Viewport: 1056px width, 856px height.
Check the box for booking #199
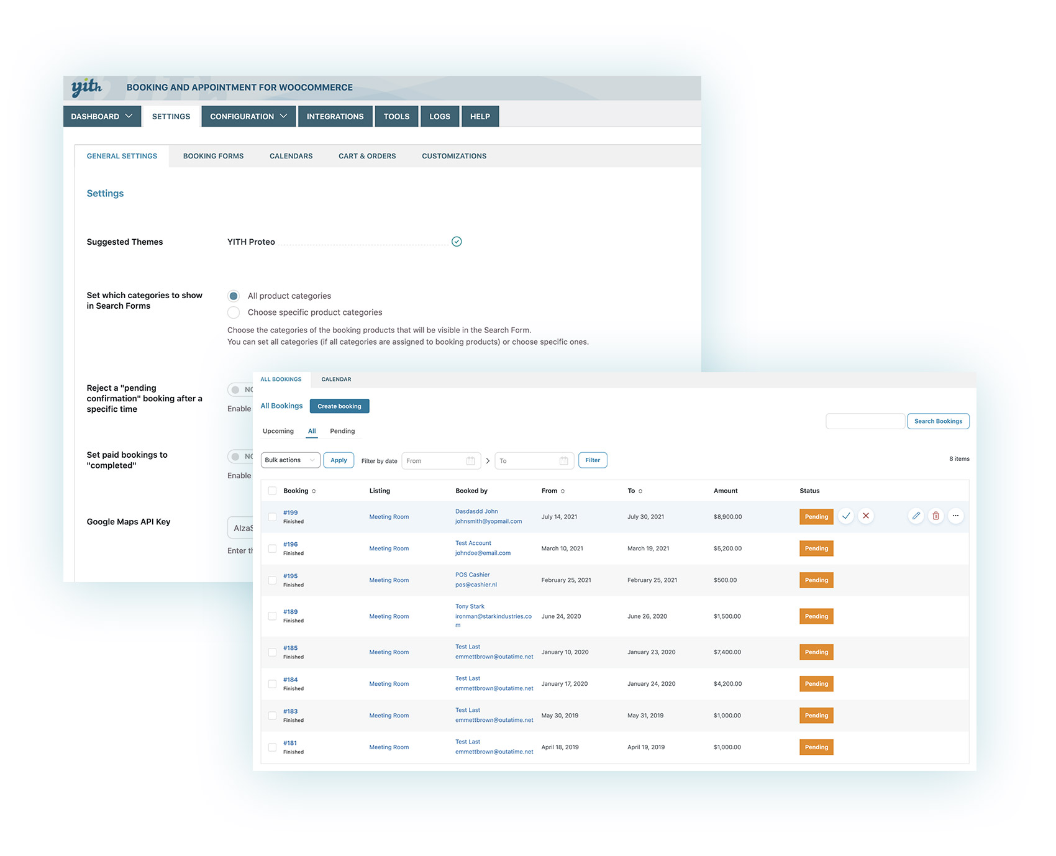tap(272, 517)
